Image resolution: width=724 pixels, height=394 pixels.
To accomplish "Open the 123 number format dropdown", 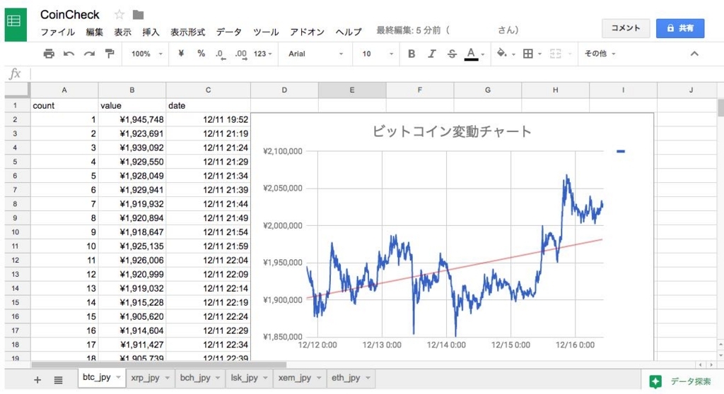I will [x=263, y=54].
